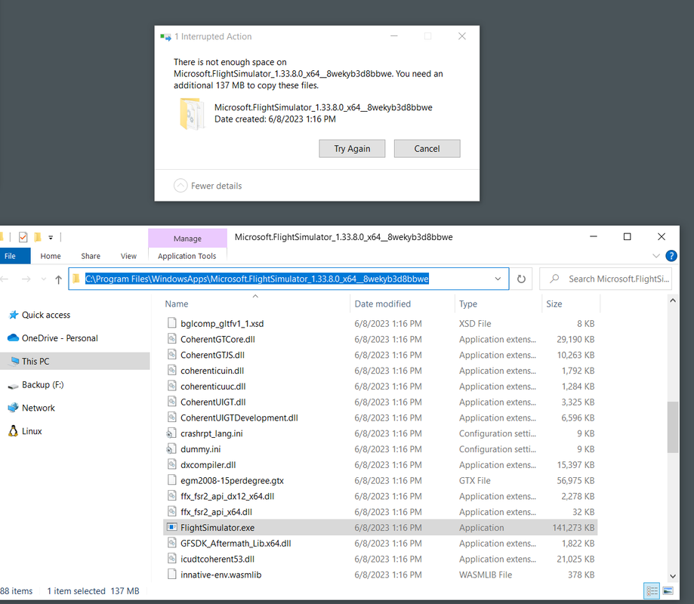Click the ffx_fsr2_api_dx12_x64.dll file icon
Image resolution: width=694 pixels, height=604 pixels.
[x=171, y=496]
